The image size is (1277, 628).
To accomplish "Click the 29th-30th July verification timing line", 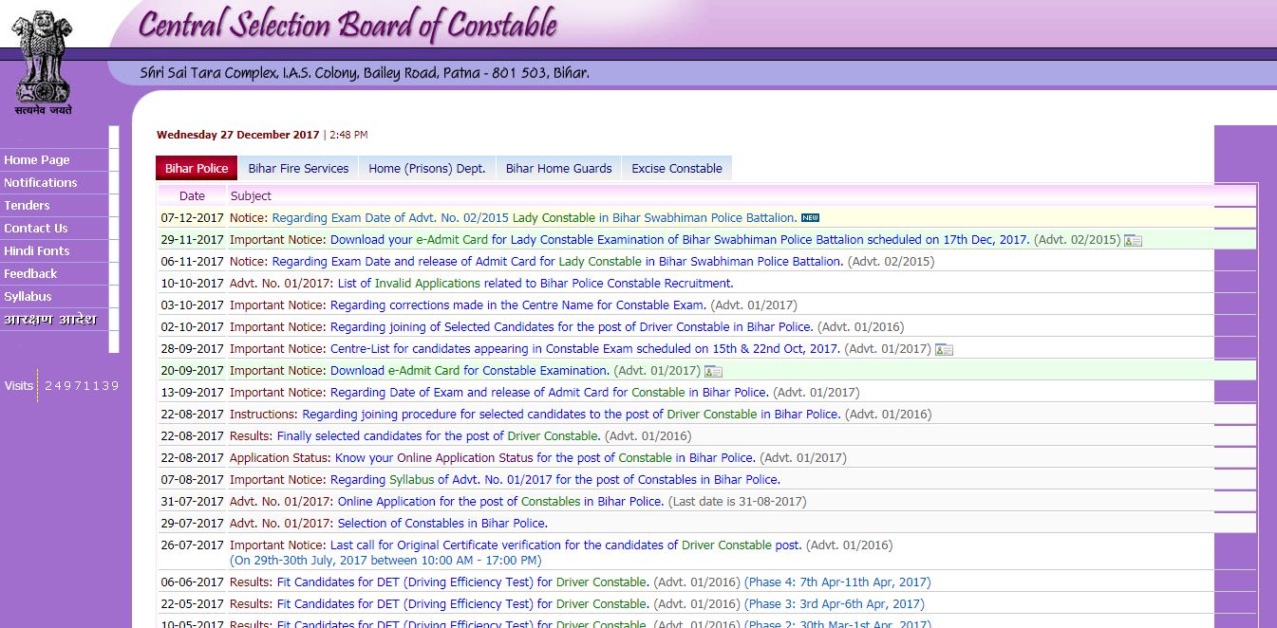I will pyautogui.click(x=386, y=561).
